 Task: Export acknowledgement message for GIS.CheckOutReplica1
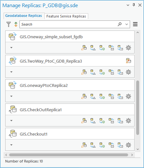pos(102,121)
